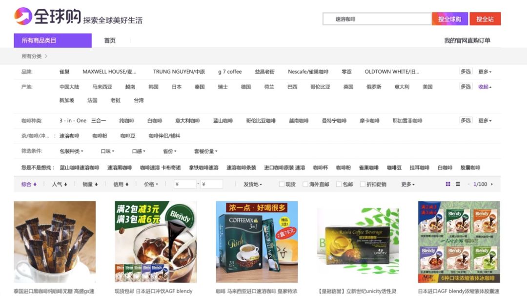
Task: Filter by origin 越南
Action: click(x=130, y=87)
